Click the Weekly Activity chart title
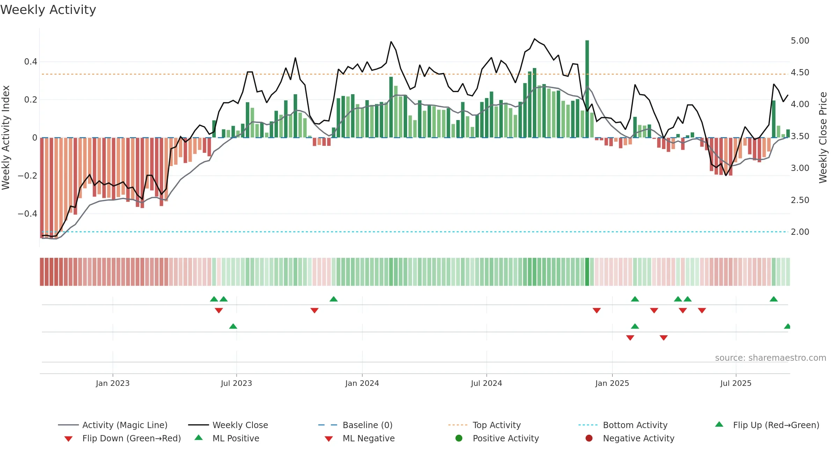Screen dimensions: 838x471 coord(48,10)
